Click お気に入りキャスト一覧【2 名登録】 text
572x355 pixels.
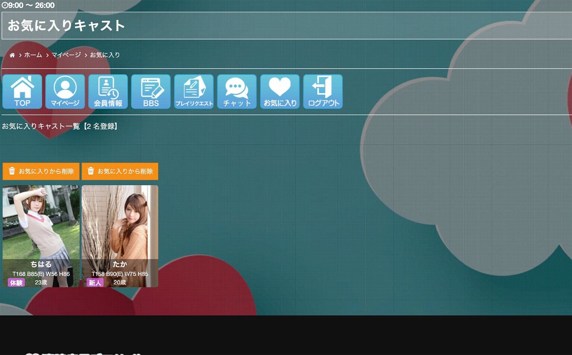(61, 126)
